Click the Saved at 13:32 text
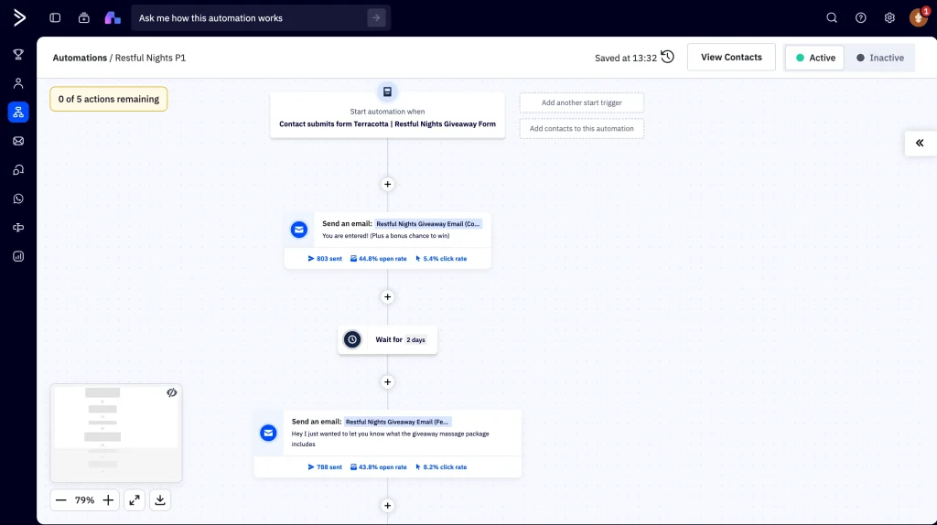 [626, 58]
